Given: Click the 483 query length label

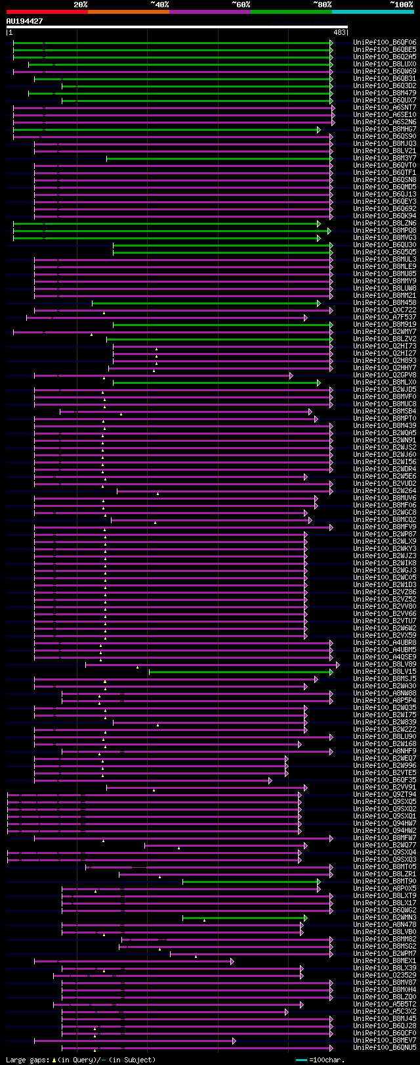Looking at the screenshot, I should click(341, 32).
